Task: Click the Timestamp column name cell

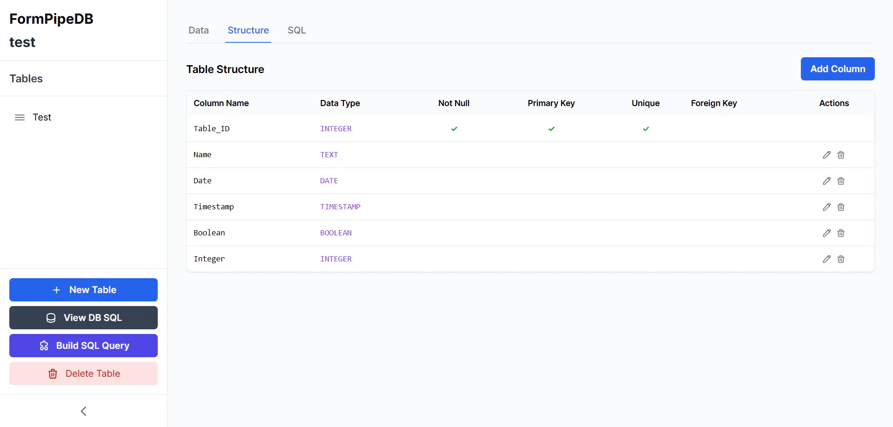Action: (214, 207)
